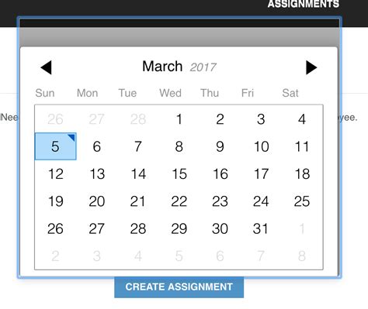Choose March 20 date cell
368x309 pixels.
tap(96, 201)
